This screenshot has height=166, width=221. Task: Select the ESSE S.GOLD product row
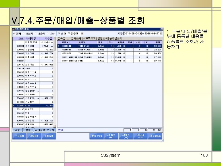(110, 57)
